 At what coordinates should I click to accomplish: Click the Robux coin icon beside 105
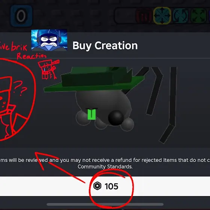[97, 186]
